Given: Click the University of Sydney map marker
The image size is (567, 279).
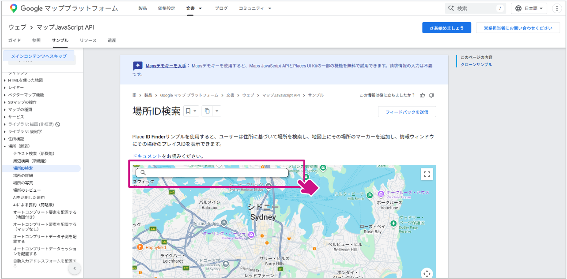Looking at the screenshot, I should [226, 264].
